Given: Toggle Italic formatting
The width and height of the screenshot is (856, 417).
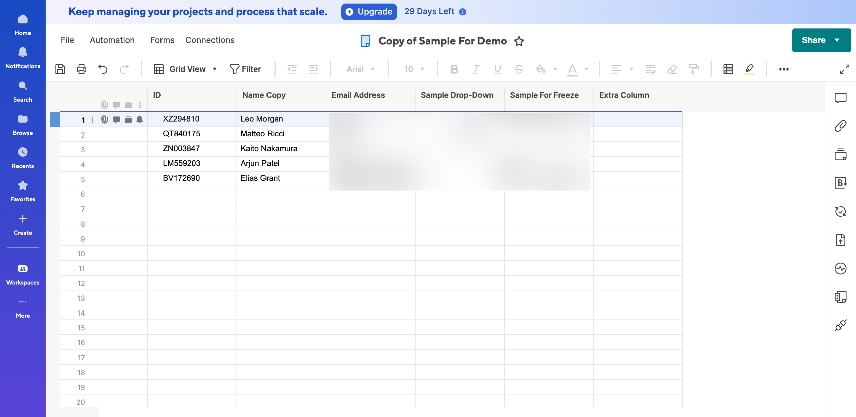Looking at the screenshot, I should point(475,69).
